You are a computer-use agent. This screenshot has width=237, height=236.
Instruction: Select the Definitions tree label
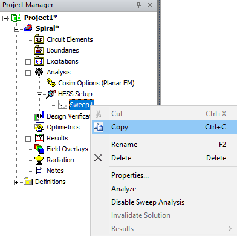[x=50, y=182]
